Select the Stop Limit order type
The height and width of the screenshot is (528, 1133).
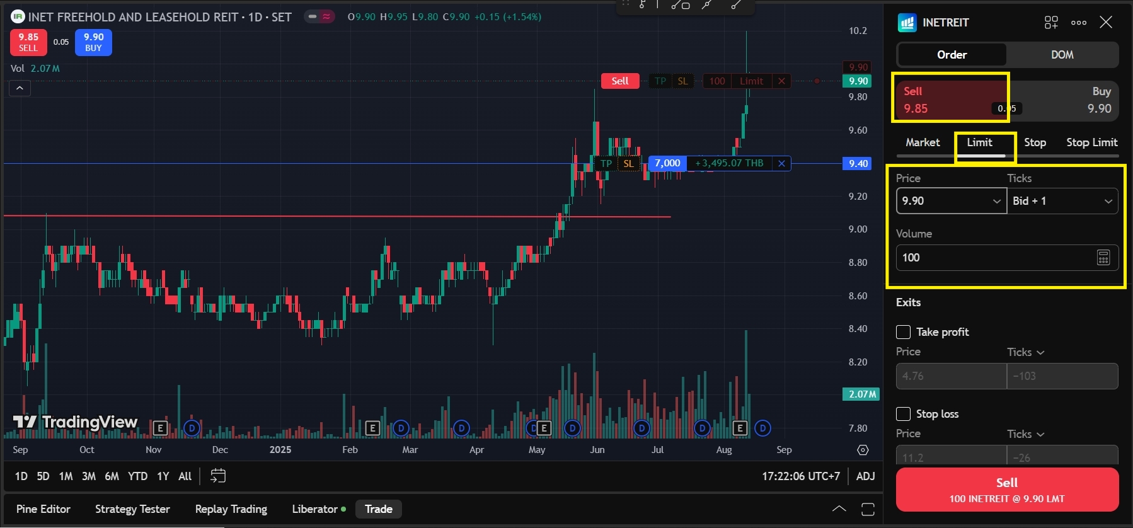(1091, 142)
